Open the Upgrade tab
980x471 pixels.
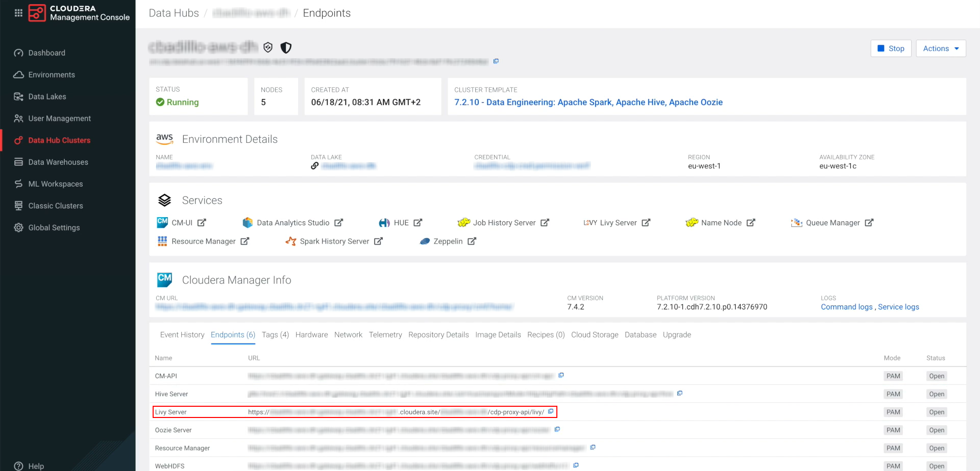[x=677, y=335]
